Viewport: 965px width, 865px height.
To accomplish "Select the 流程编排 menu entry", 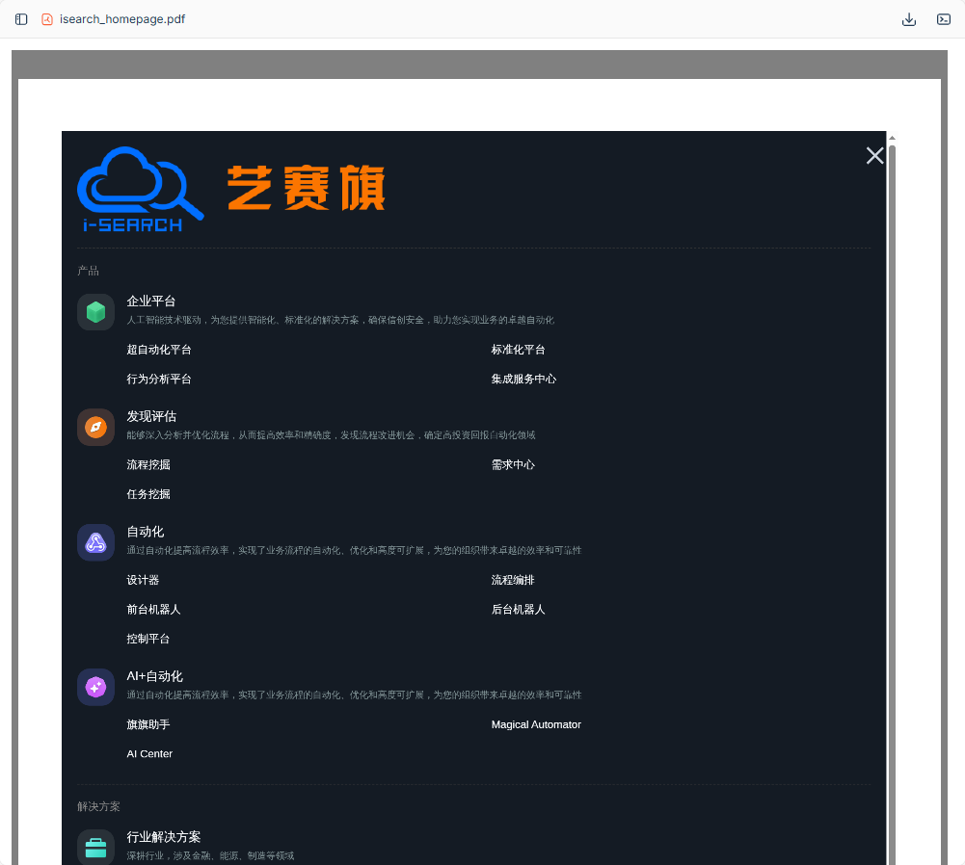I will (513, 580).
